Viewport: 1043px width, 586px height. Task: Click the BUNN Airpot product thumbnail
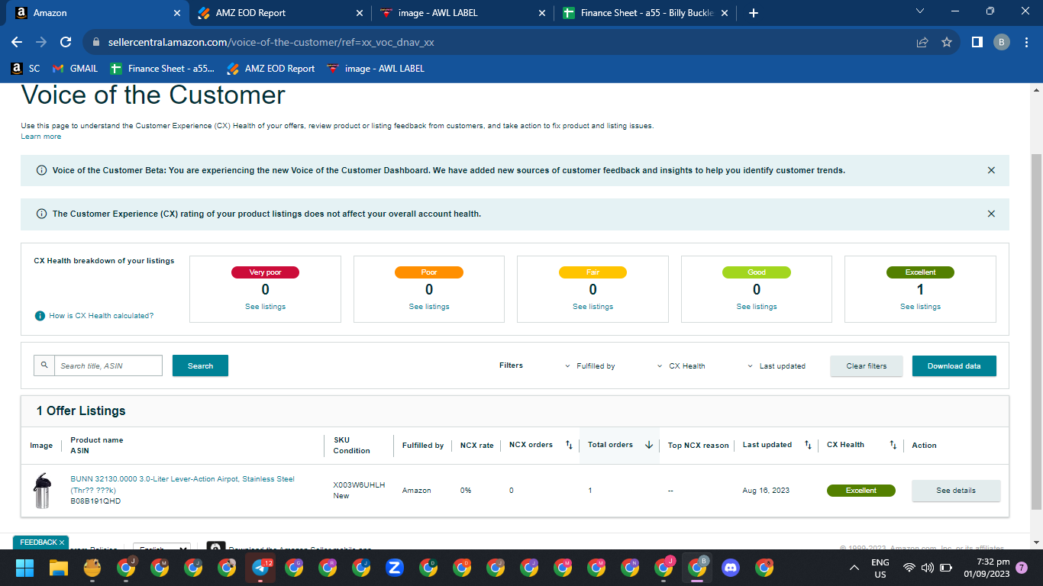(41, 491)
